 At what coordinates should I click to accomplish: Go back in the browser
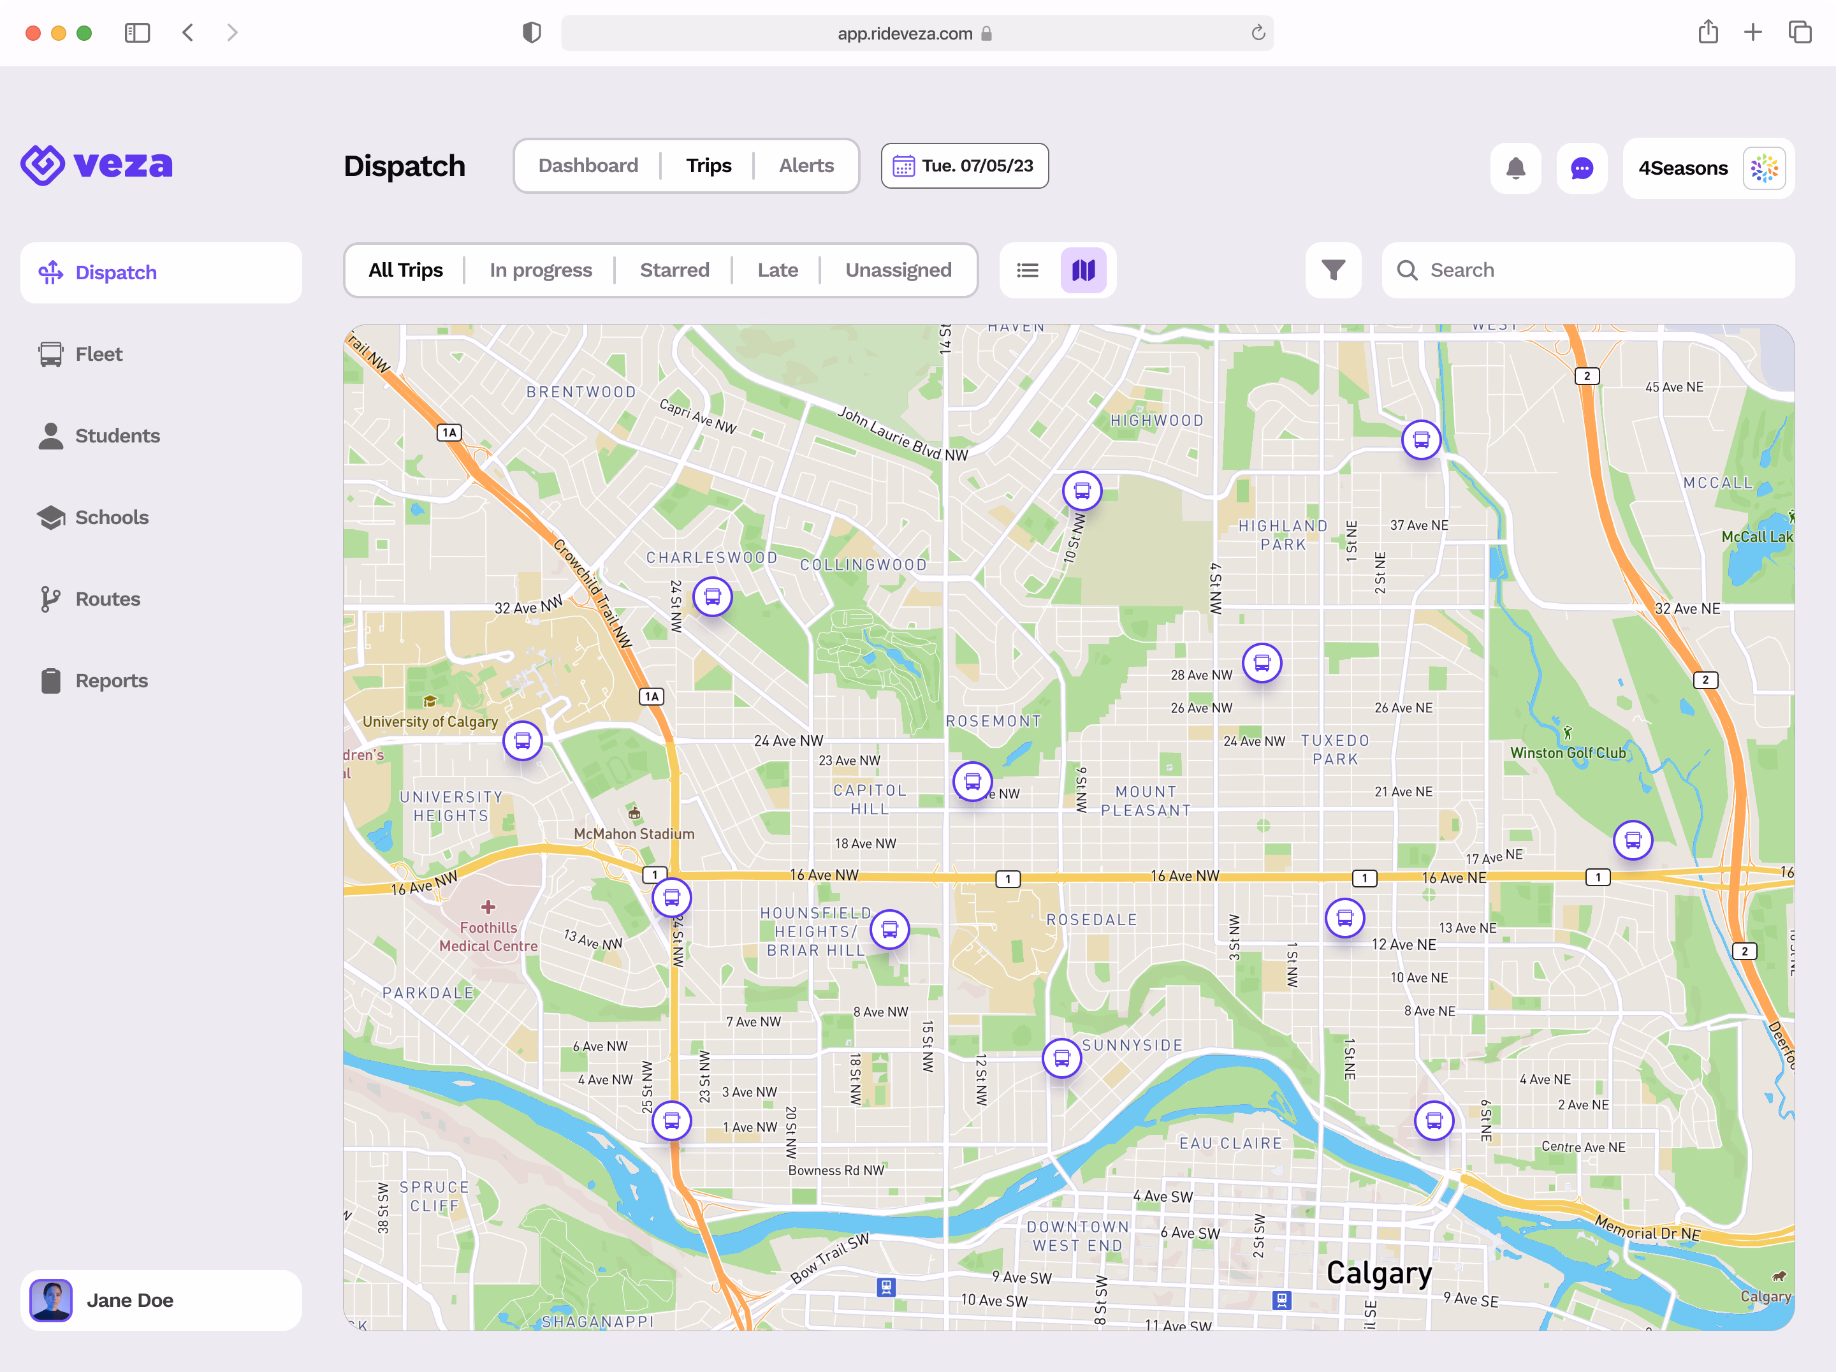pos(187,33)
